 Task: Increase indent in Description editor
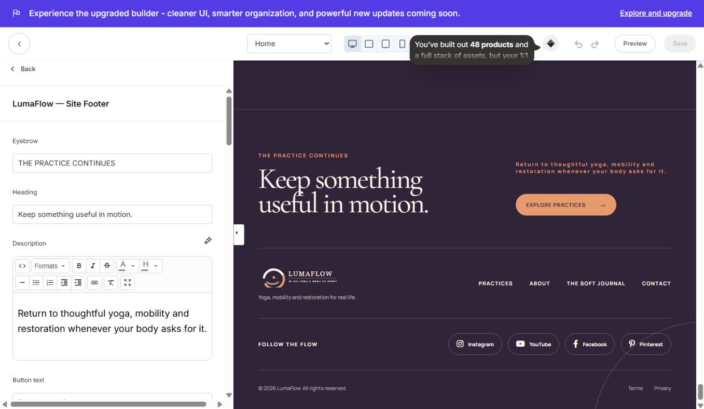coord(78,283)
